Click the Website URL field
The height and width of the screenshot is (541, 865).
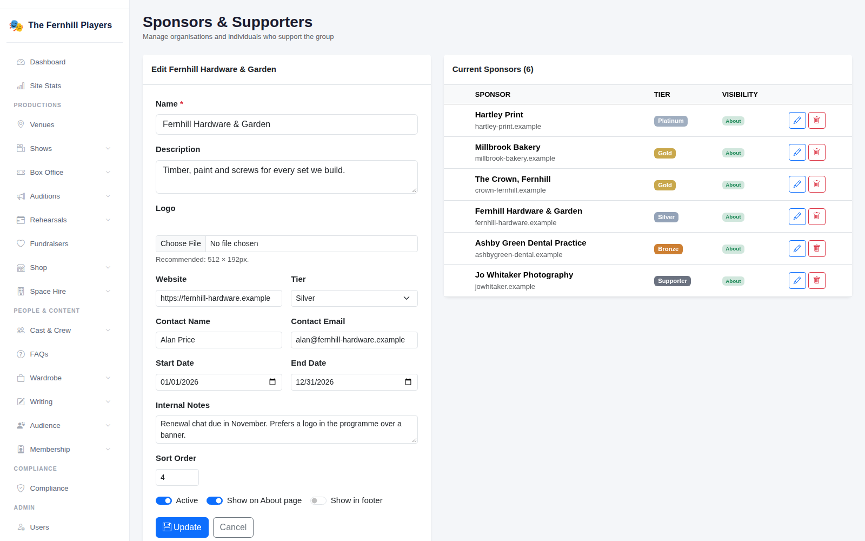[x=219, y=298]
